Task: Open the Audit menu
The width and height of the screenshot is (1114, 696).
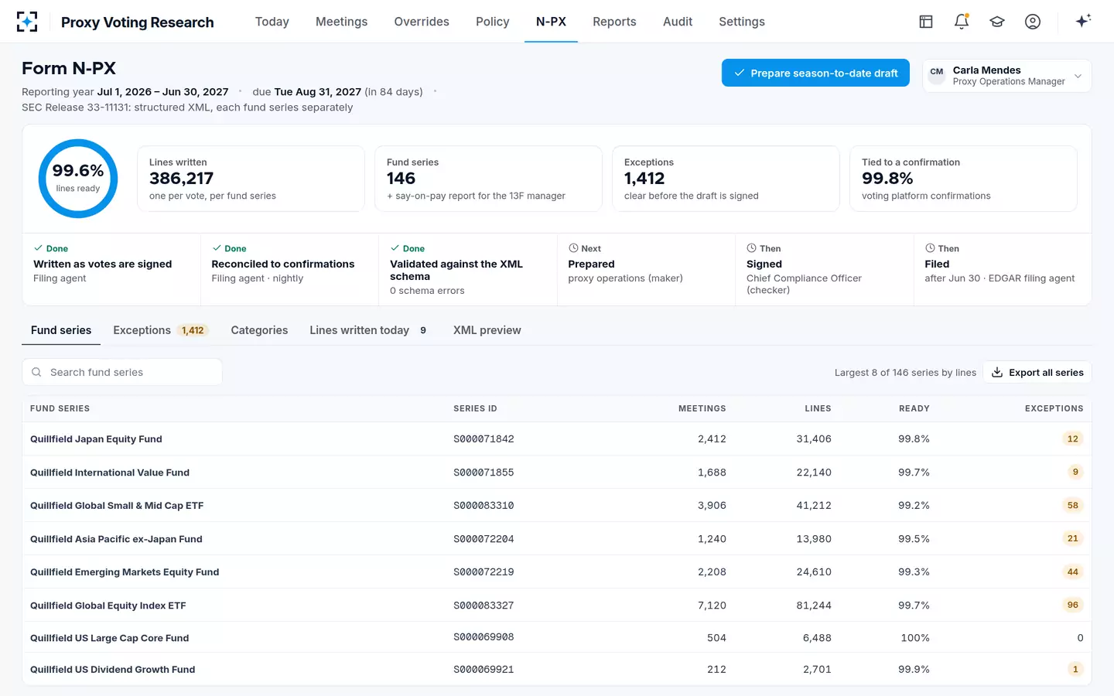Action: tap(678, 22)
